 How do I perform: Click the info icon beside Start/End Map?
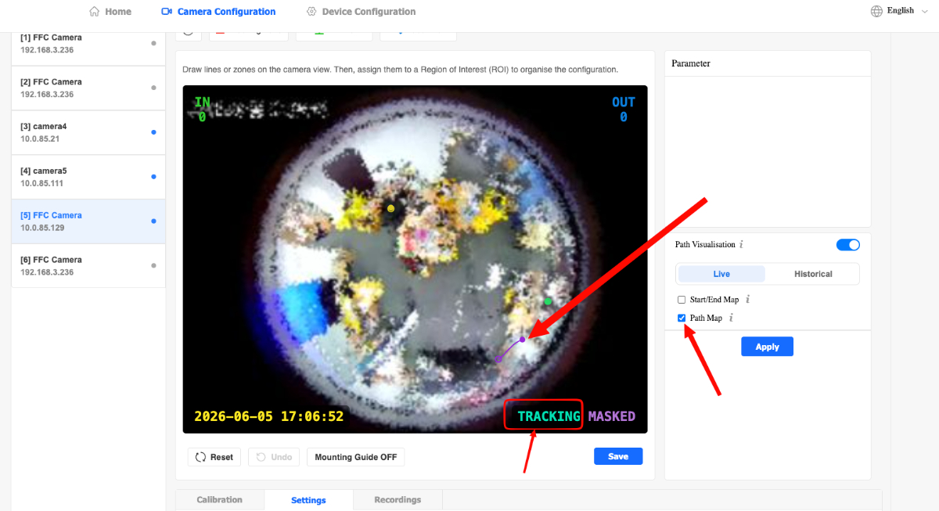748,300
